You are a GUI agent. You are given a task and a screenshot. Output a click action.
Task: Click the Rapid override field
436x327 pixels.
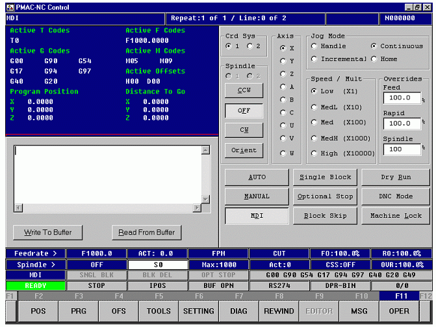point(402,124)
